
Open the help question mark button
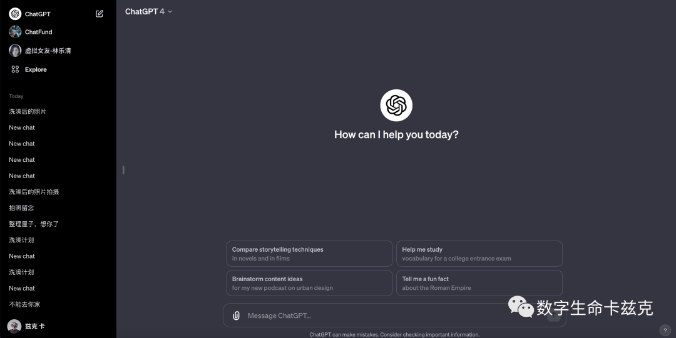point(665,331)
